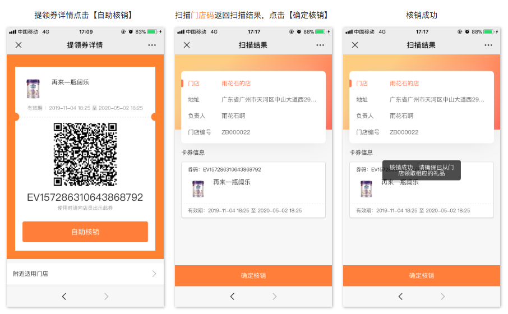The height and width of the screenshot is (314, 508).
Task: Tap product image beside 再来一瓶阔乐 on voucher card
Action: [33, 89]
